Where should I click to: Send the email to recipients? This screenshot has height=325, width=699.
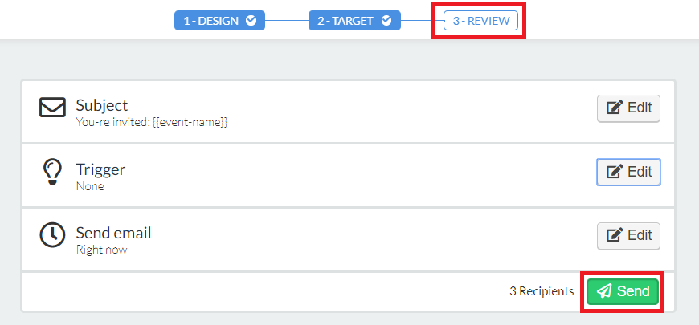tap(623, 291)
